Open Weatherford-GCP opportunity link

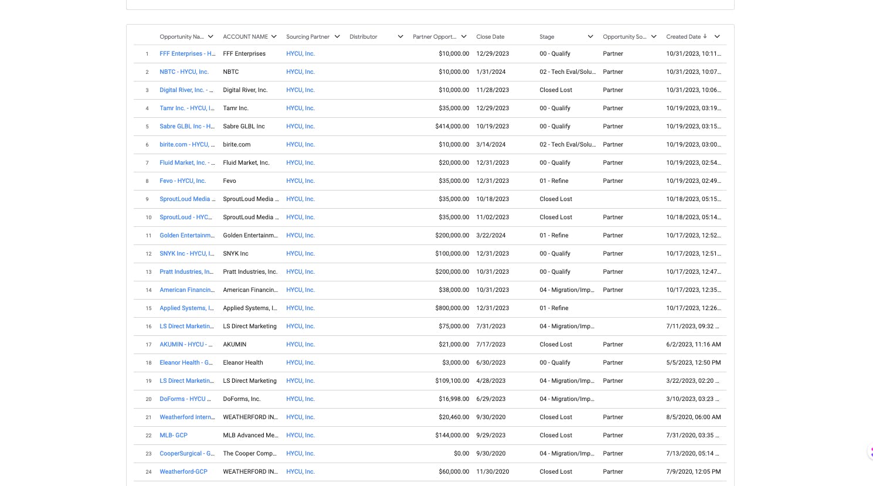tap(184, 471)
